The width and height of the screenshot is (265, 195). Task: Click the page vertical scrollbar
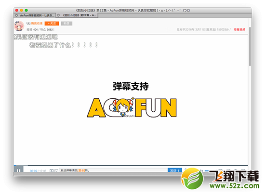(250, 46)
